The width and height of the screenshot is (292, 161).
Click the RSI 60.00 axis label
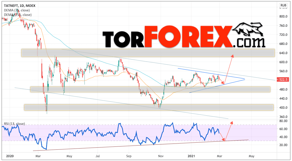283,129
